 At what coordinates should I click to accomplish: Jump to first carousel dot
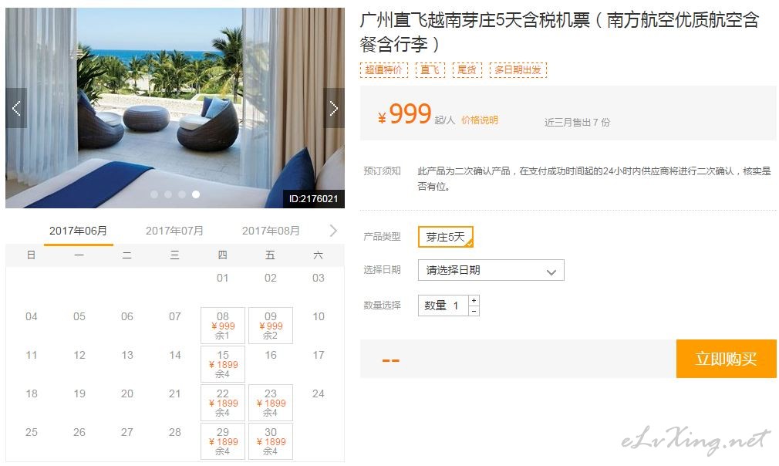click(x=154, y=194)
